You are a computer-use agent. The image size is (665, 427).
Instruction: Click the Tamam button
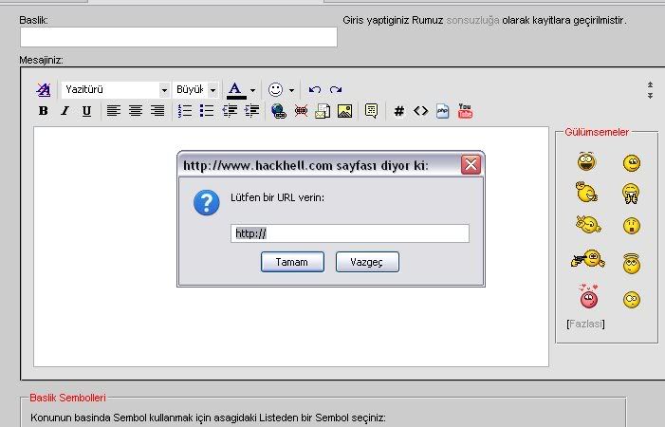292,262
